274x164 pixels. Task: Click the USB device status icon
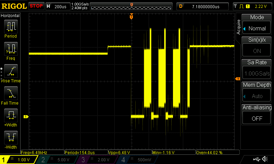(256, 159)
